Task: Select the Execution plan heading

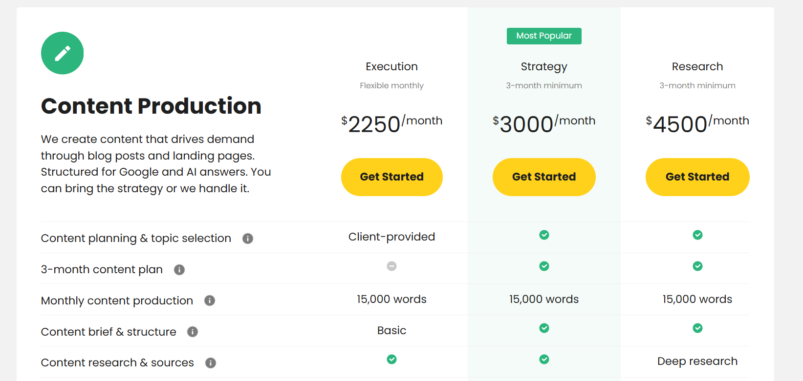Action: point(391,66)
